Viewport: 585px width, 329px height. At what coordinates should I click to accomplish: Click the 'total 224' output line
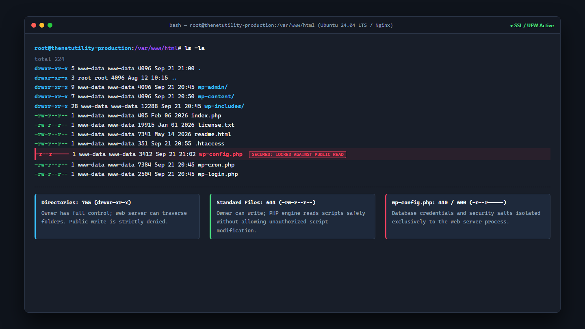point(50,59)
